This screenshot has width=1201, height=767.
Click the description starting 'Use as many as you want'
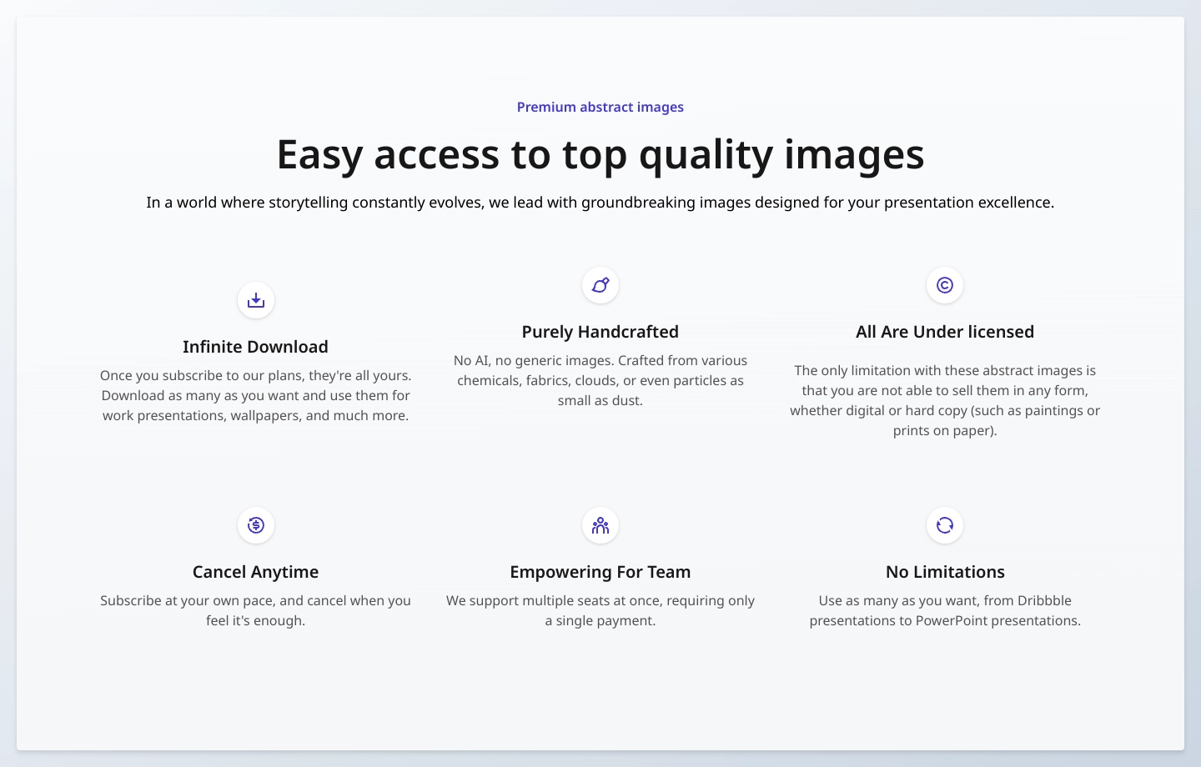point(945,611)
